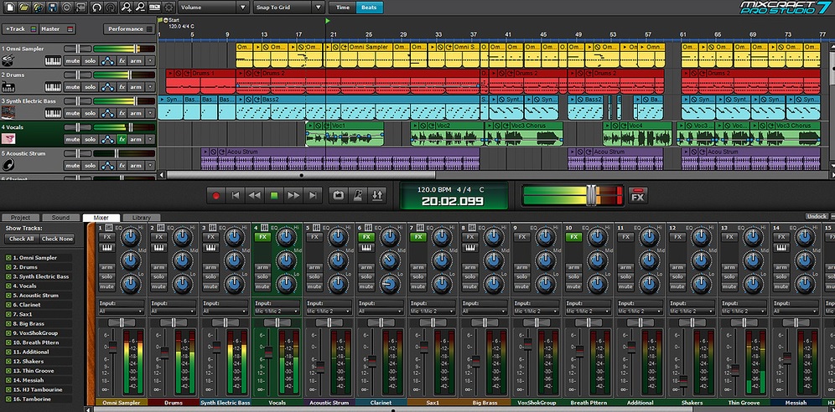Expand the arm options arrow on Omni Sampler track

tap(149, 61)
